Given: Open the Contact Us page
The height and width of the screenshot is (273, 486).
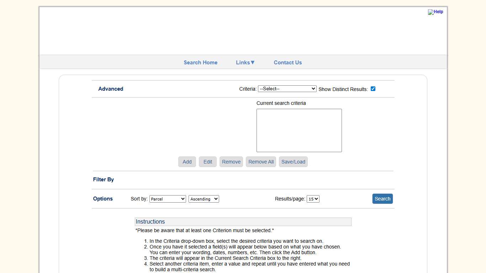Looking at the screenshot, I should click(x=287, y=62).
